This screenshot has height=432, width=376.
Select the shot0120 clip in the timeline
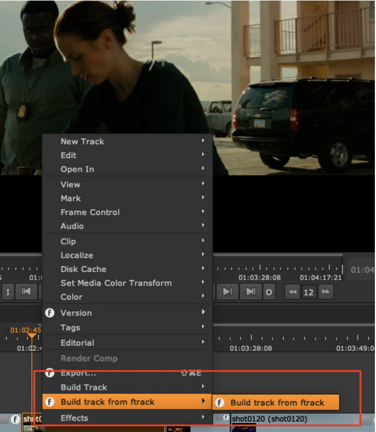(270, 419)
